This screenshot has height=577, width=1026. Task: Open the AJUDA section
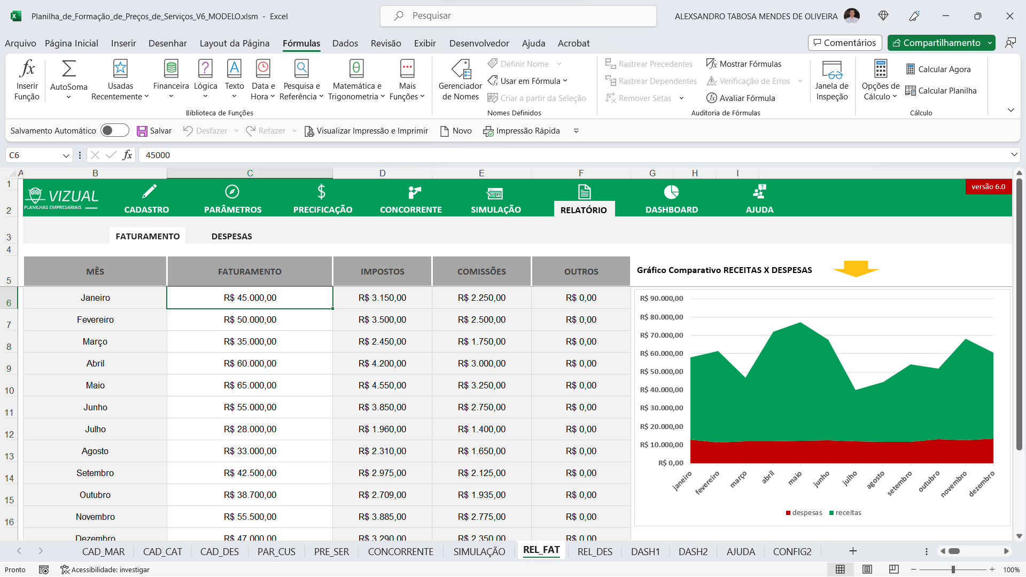click(759, 199)
